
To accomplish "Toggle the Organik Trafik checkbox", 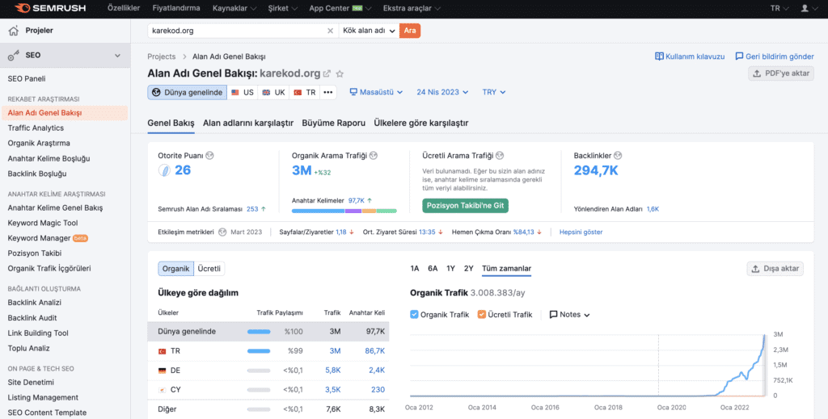I will point(415,315).
